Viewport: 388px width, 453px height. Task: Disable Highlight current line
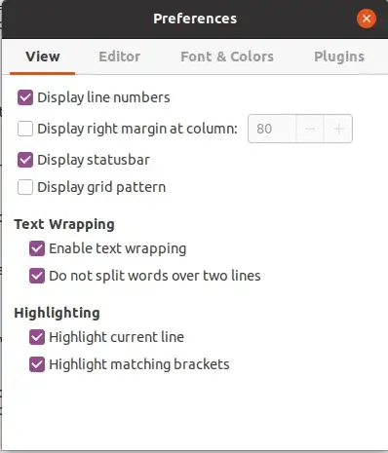pos(37,337)
